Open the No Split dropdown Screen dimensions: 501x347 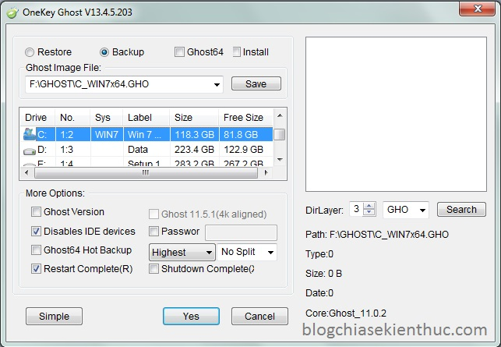click(270, 253)
